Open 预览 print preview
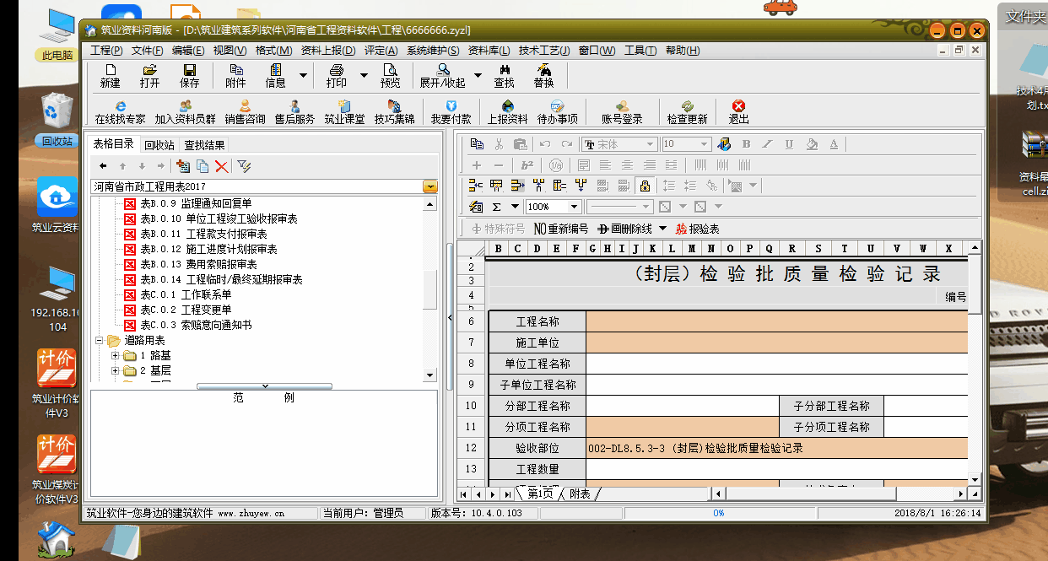 (390, 75)
